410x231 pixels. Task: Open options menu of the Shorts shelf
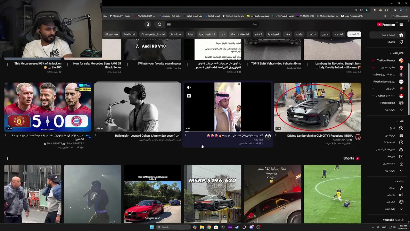click(x=8, y=158)
